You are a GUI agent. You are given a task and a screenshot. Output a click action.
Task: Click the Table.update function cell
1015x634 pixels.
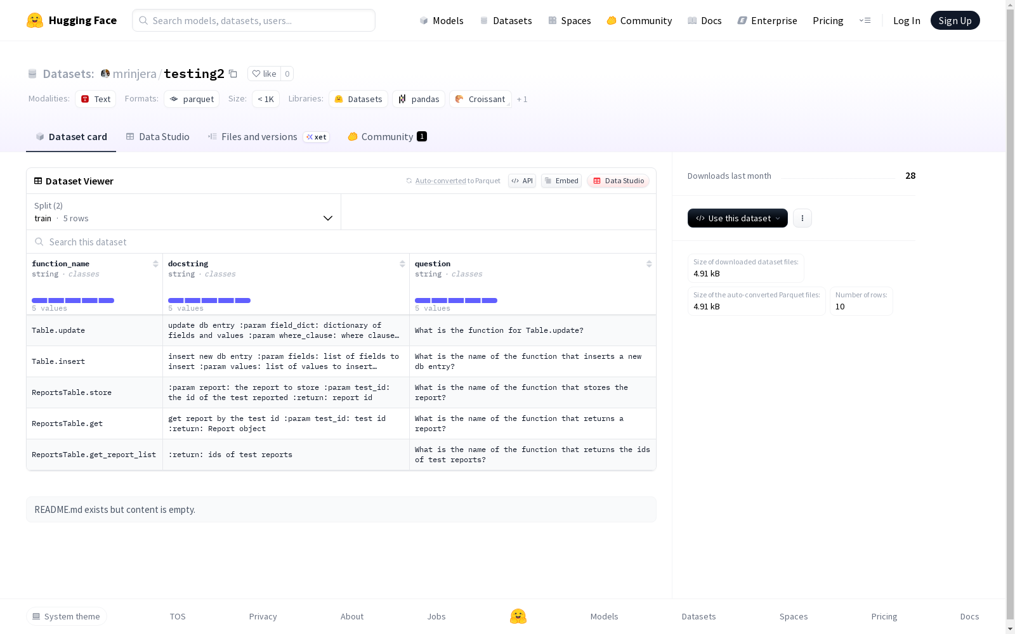[95, 330]
